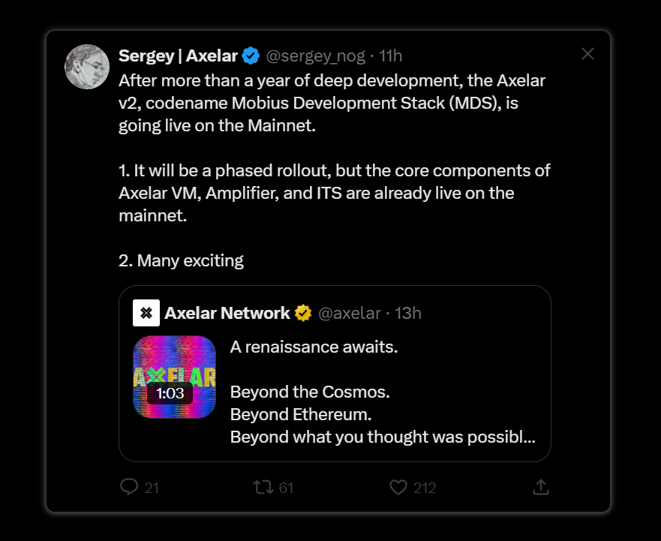The height and width of the screenshot is (541, 661).
Task: Open the Sergey | Axelar display name
Action: tap(178, 56)
